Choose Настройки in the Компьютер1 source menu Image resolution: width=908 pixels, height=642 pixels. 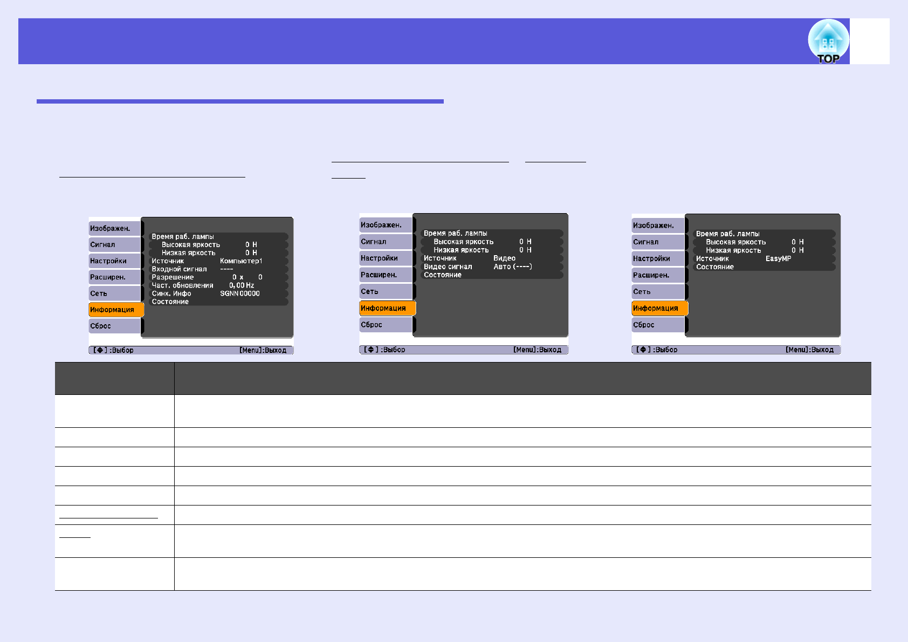point(114,261)
